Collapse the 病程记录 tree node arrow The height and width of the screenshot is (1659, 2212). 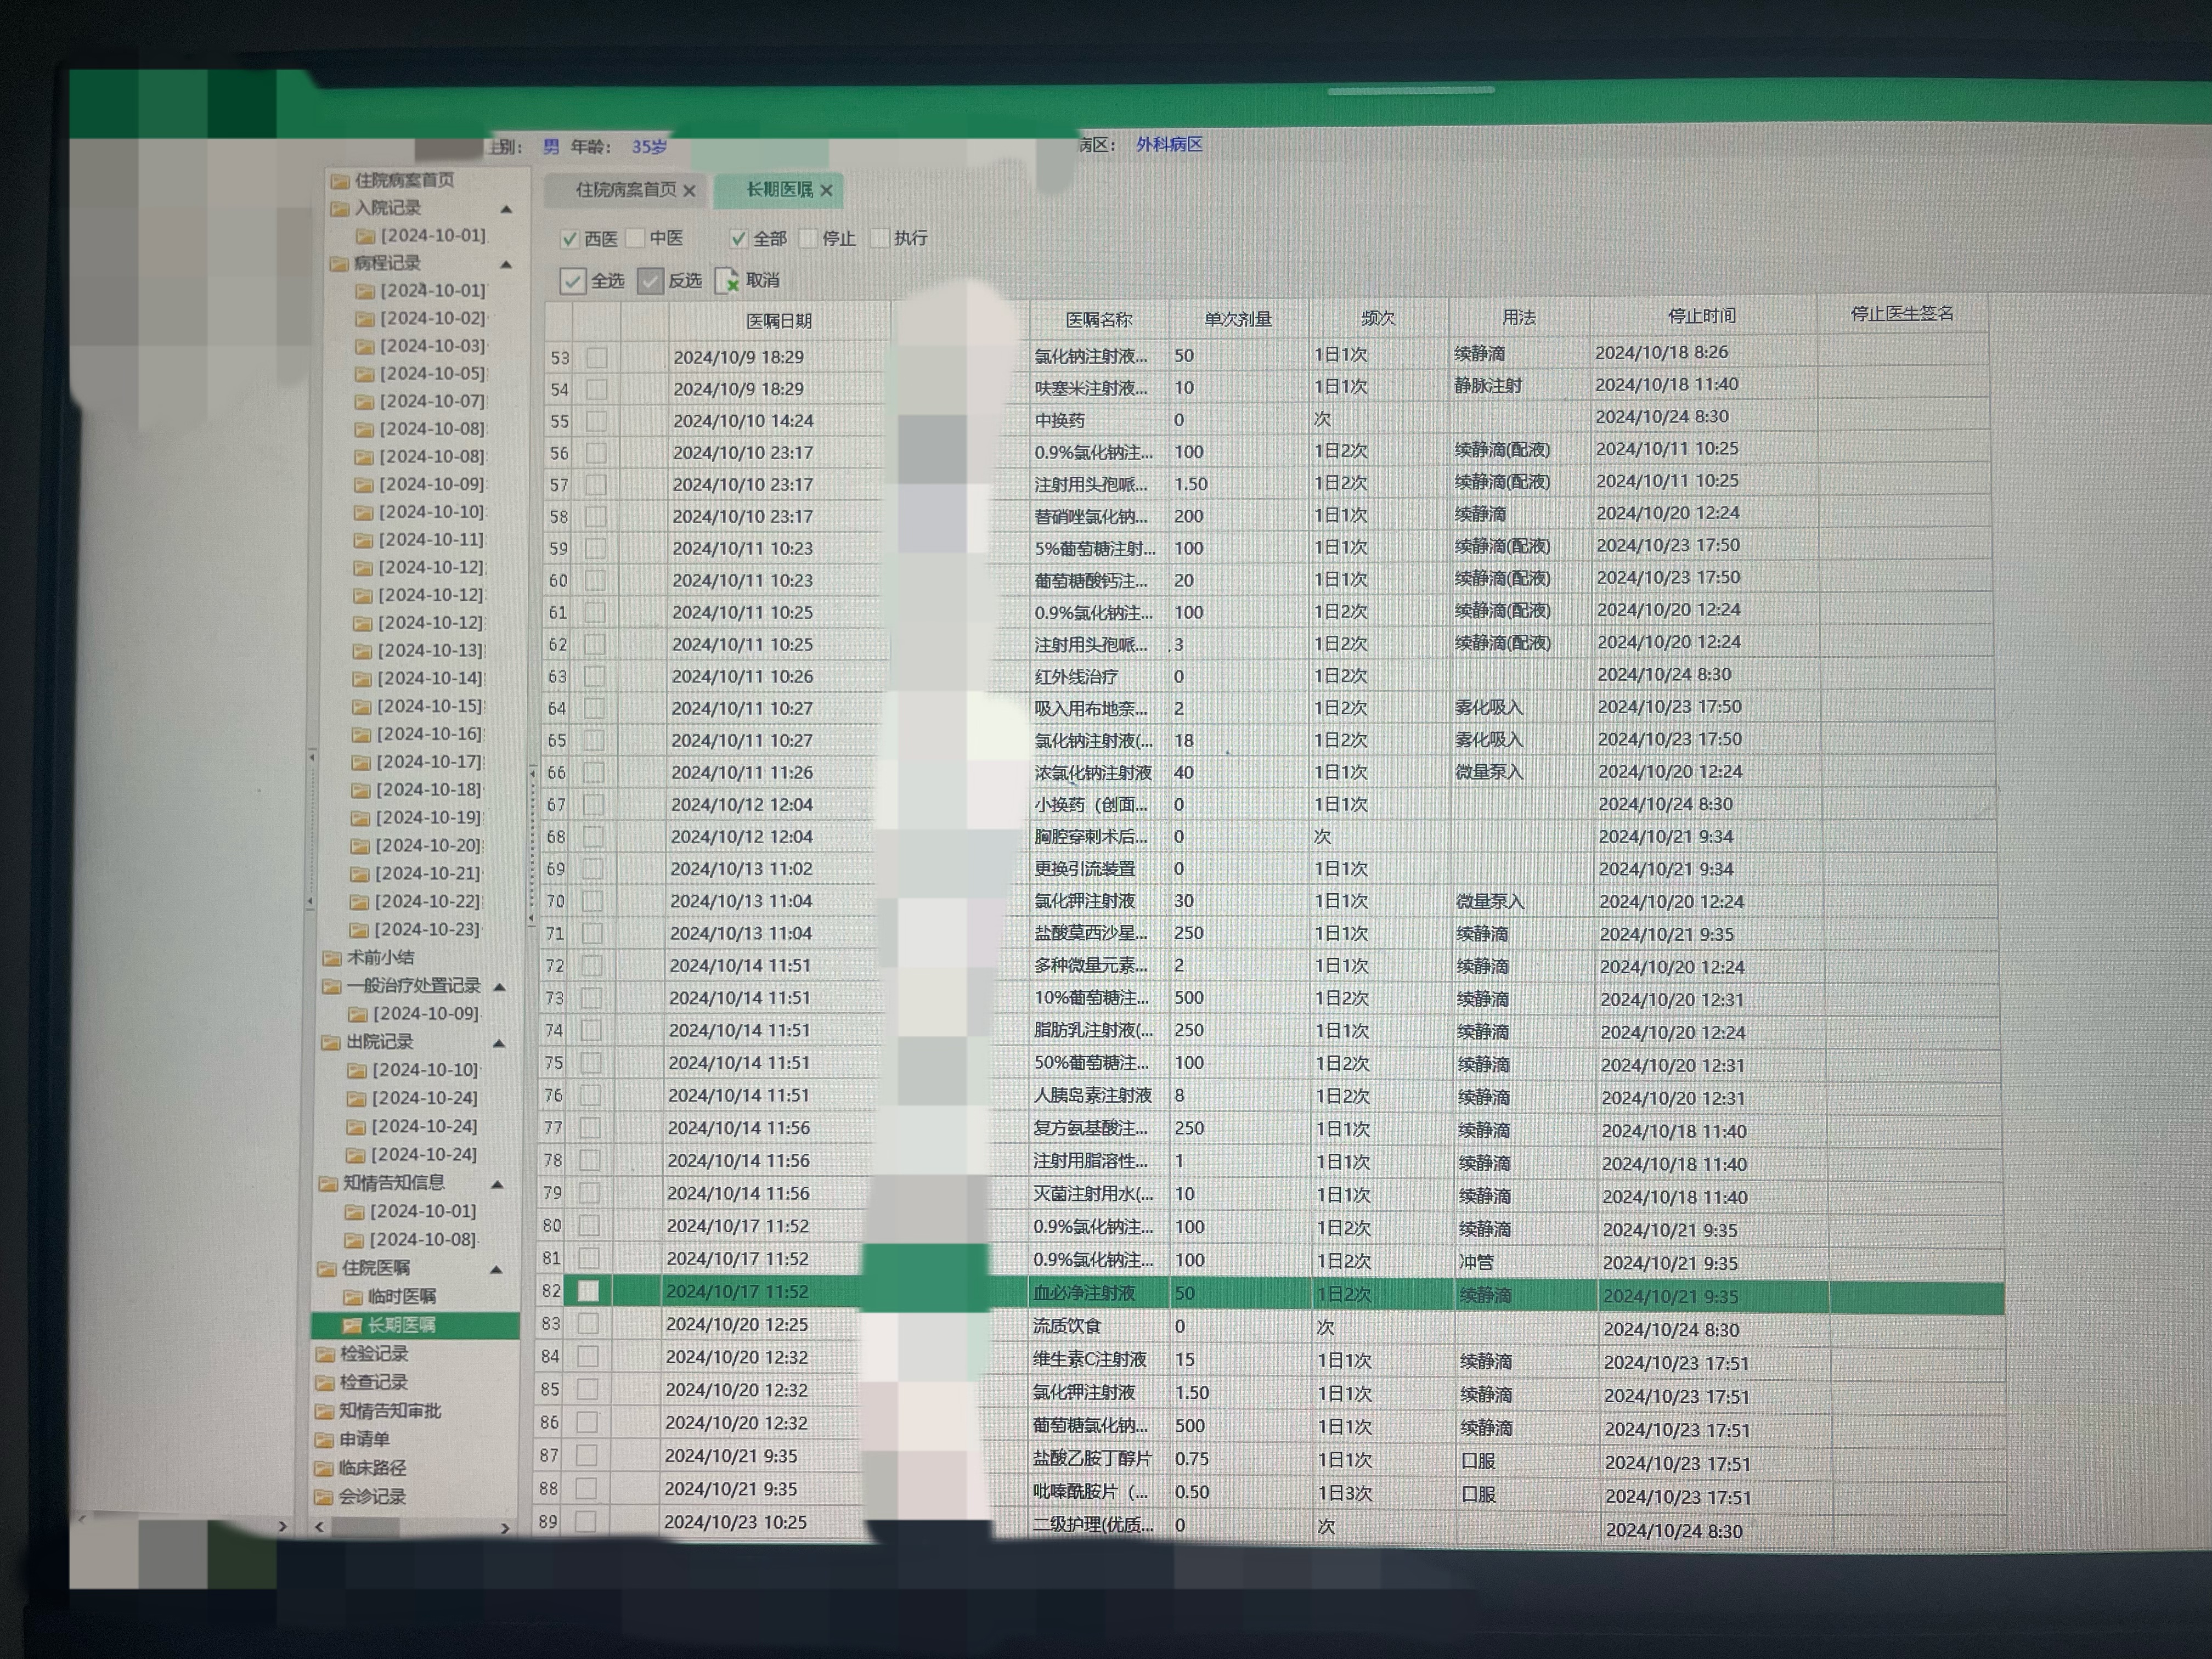506,264
